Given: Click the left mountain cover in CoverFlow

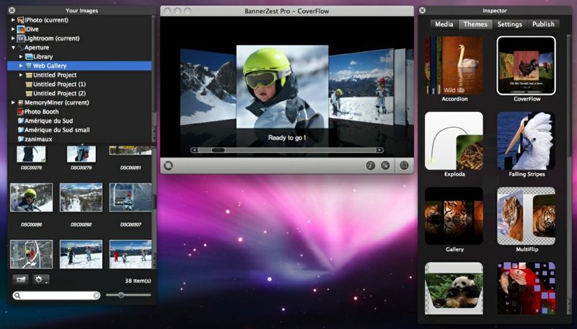Looking at the screenshot, I should 208,87.
